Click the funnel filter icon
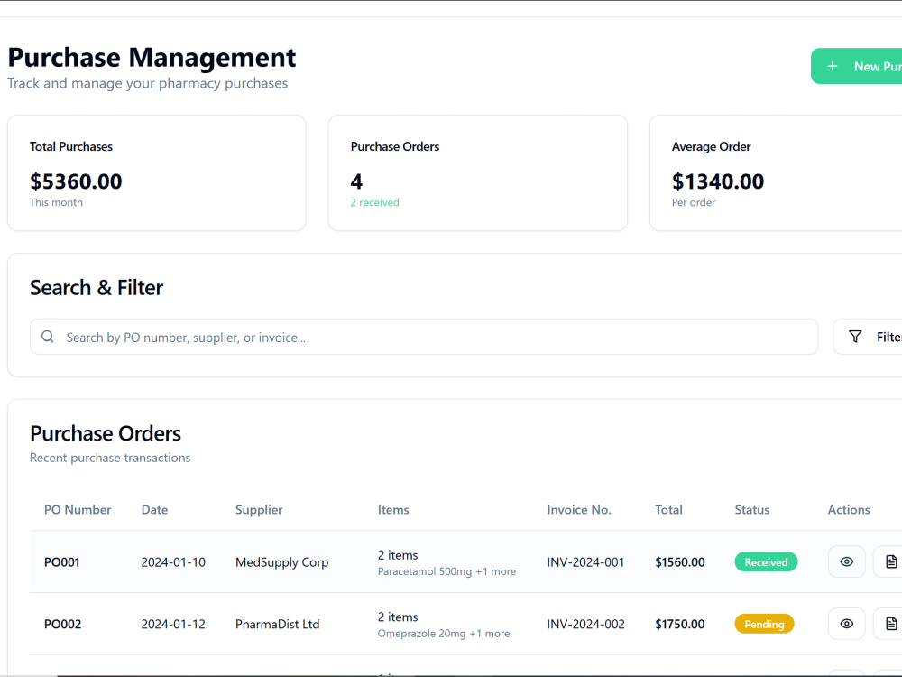Image resolution: width=902 pixels, height=677 pixels. tap(855, 337)
